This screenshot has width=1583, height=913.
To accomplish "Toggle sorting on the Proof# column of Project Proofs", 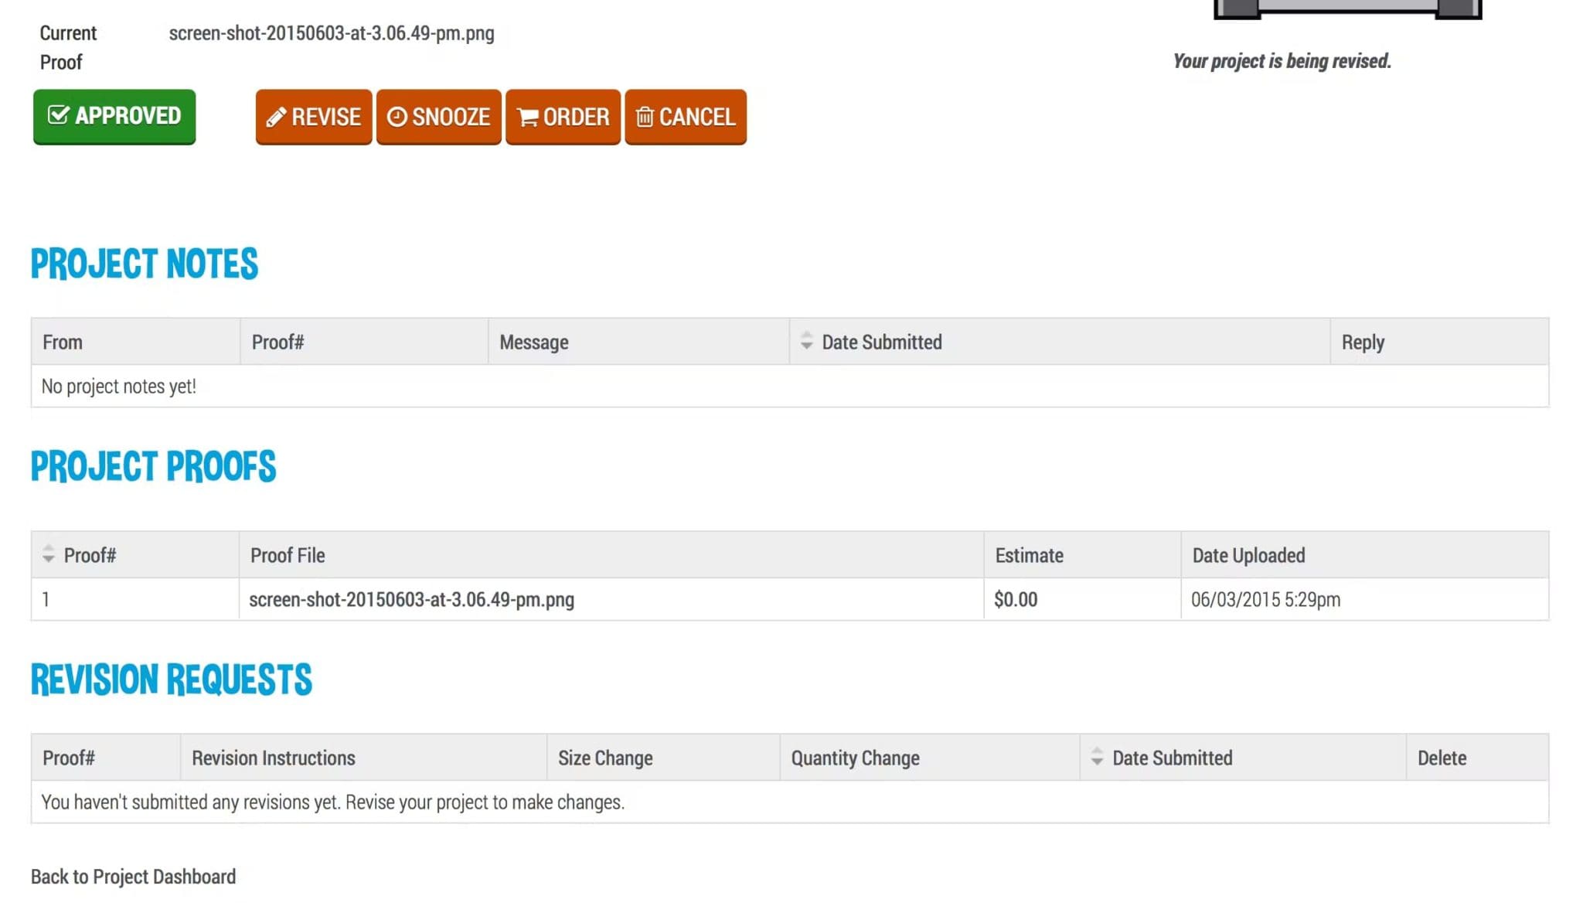I will (x=49, y=554).
